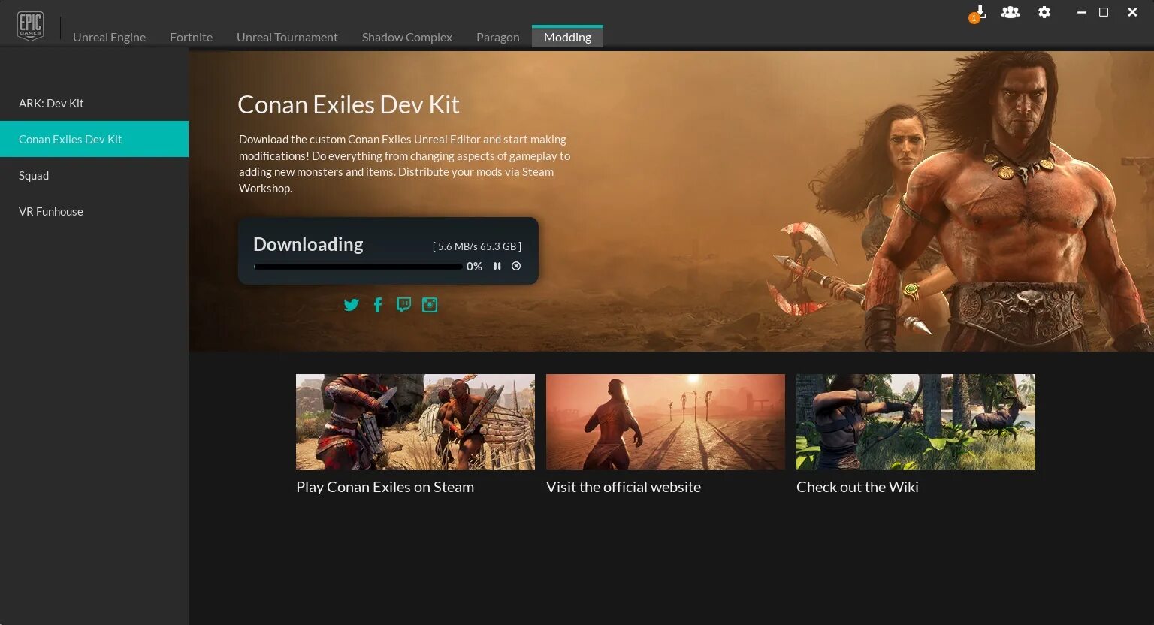Select the Modding tab
Image resolution: width=1154 pixels, height=625 pixels.
(x=567, y=37)
